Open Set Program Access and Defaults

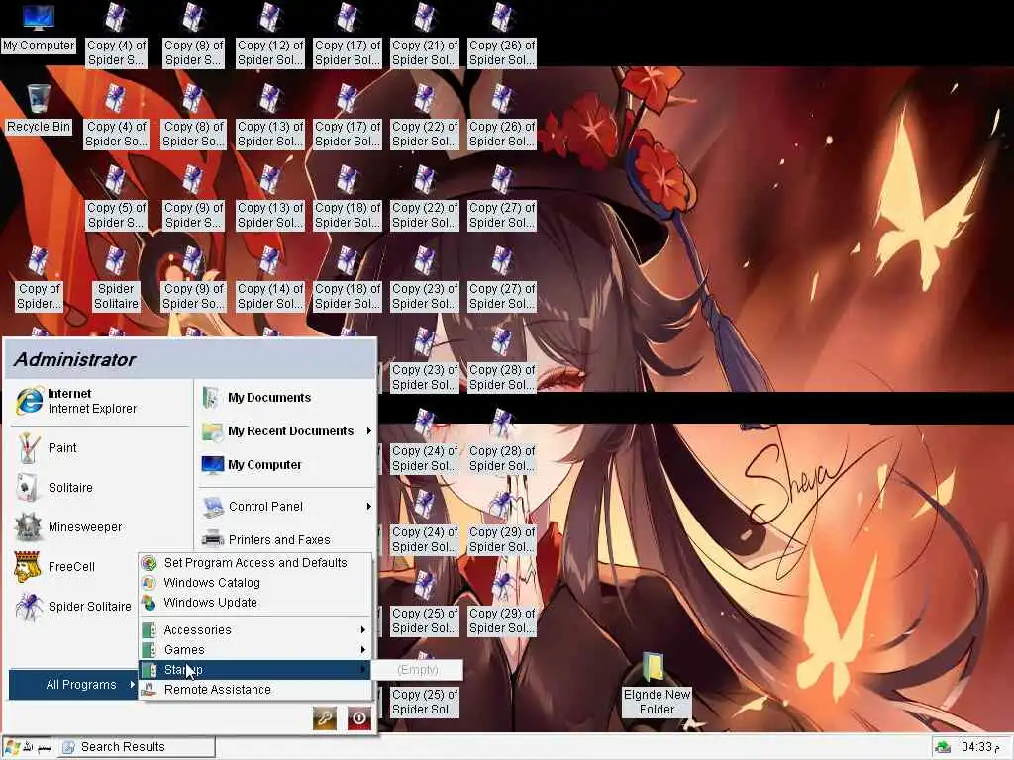pos(255,563)
